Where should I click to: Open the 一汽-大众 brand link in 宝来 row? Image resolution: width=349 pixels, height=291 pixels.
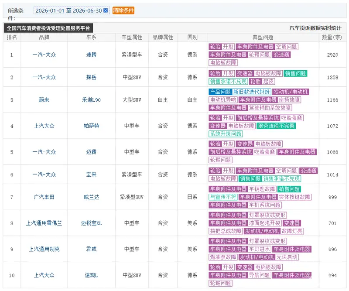44,175
